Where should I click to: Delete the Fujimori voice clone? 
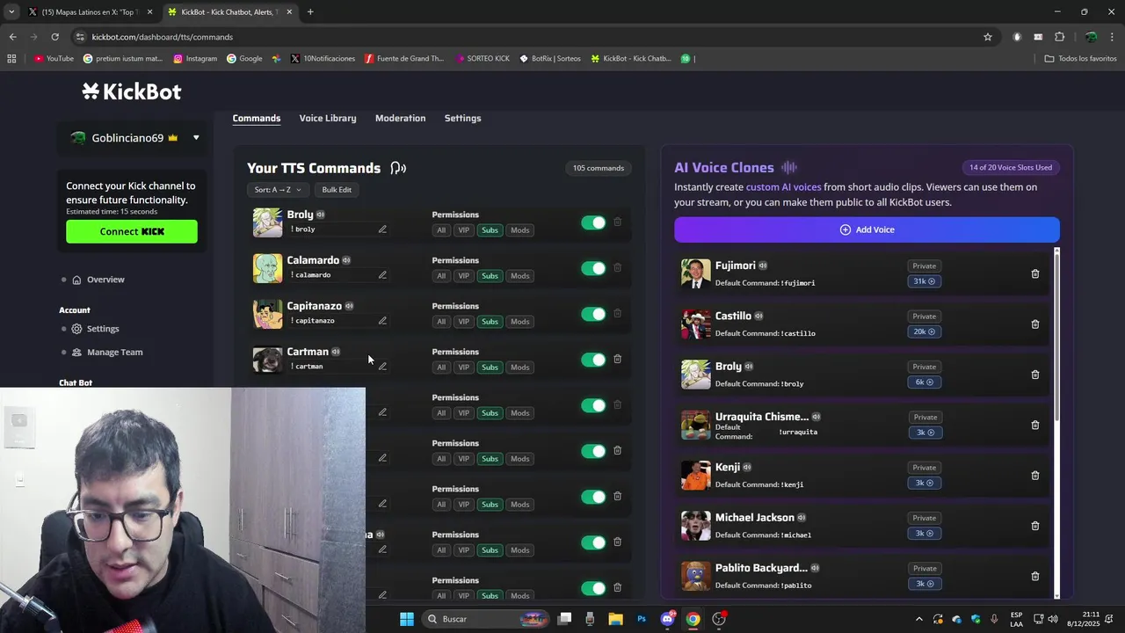click(1034, 273)
